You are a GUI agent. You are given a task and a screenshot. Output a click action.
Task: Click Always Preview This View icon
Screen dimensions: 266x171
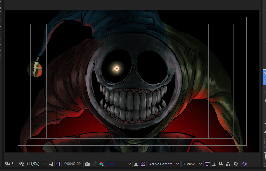[7, 164]
